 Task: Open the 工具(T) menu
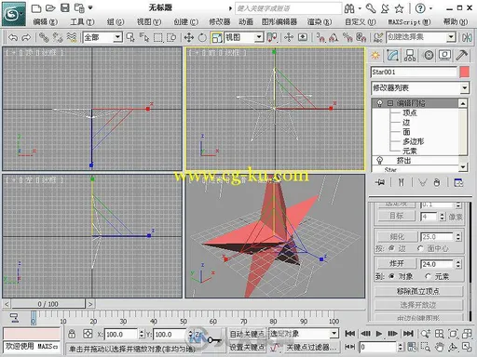(x=82, y=22)
